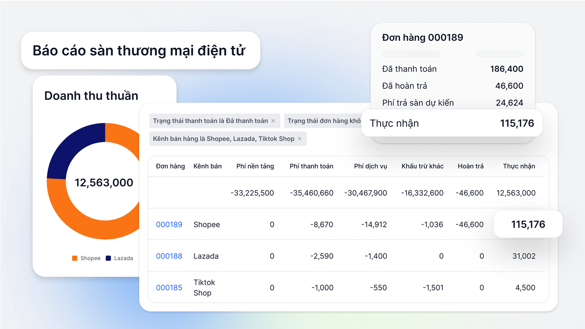Image resolution: width=585 pixels, height=329 pixels.
Task: Open order 000189 link
Action: (x=169, y=224)
